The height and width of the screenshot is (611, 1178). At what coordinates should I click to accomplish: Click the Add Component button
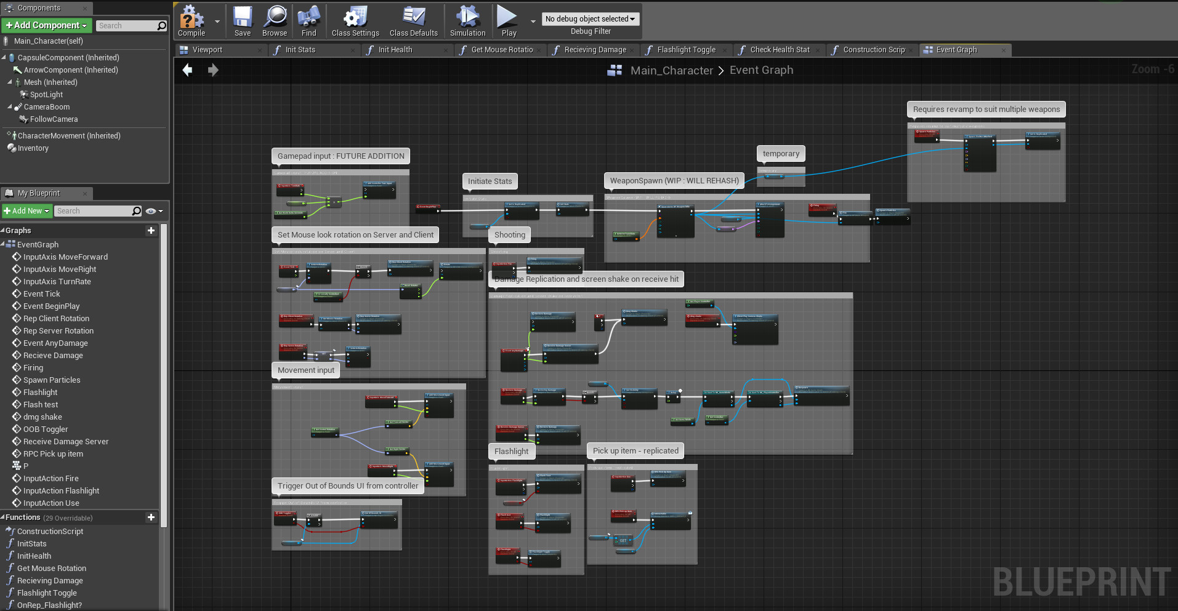tap(46, 25)
